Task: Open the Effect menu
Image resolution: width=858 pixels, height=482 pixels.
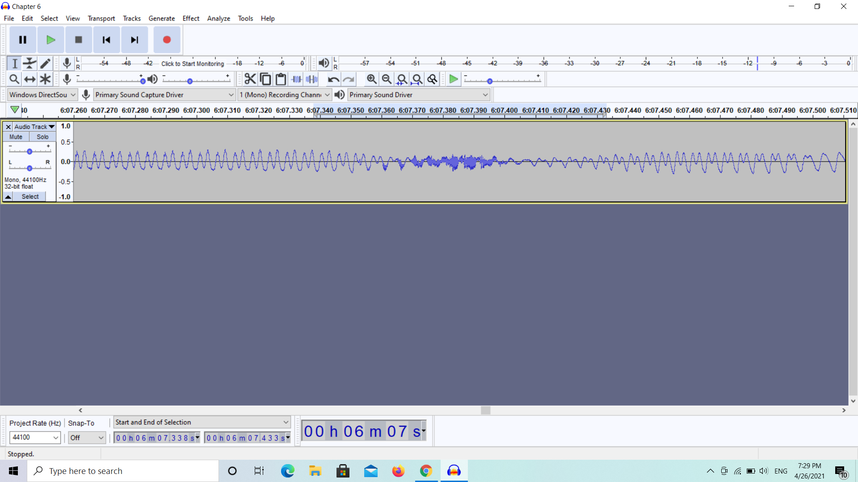Action: click(191, 18)
